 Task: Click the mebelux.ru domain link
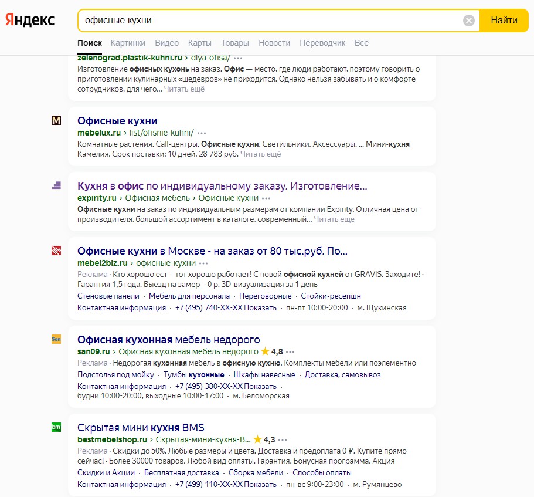99,133
